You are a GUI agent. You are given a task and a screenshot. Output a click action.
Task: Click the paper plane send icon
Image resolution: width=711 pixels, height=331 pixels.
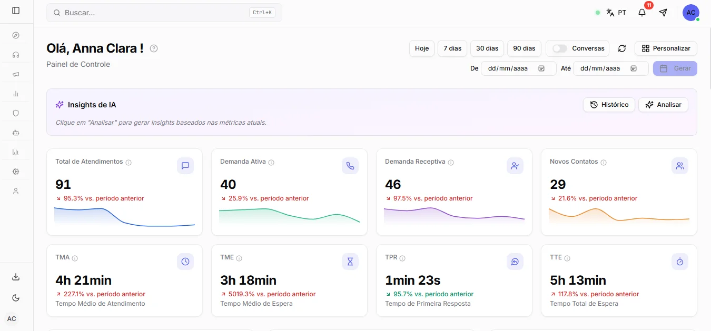663,13
